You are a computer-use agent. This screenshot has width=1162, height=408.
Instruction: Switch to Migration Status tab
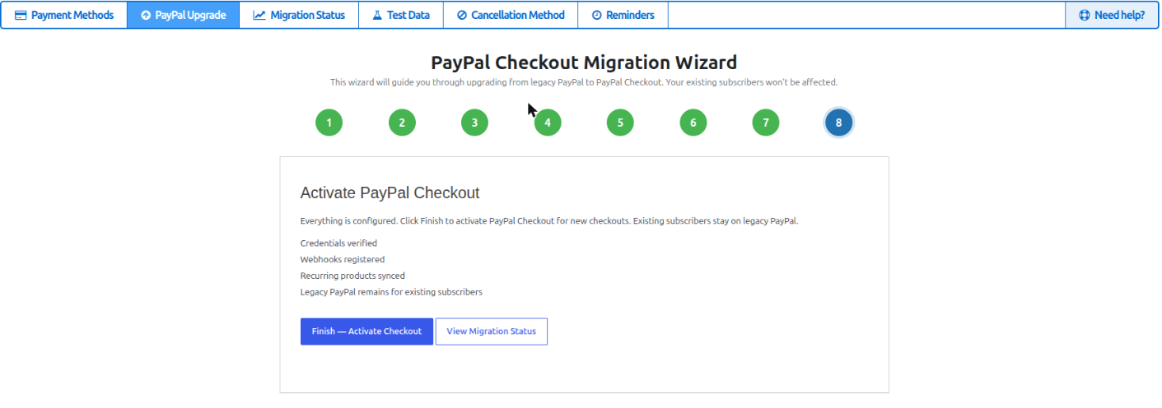pos(299,15)
